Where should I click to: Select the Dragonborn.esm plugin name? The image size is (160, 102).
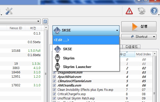[70, 73]
